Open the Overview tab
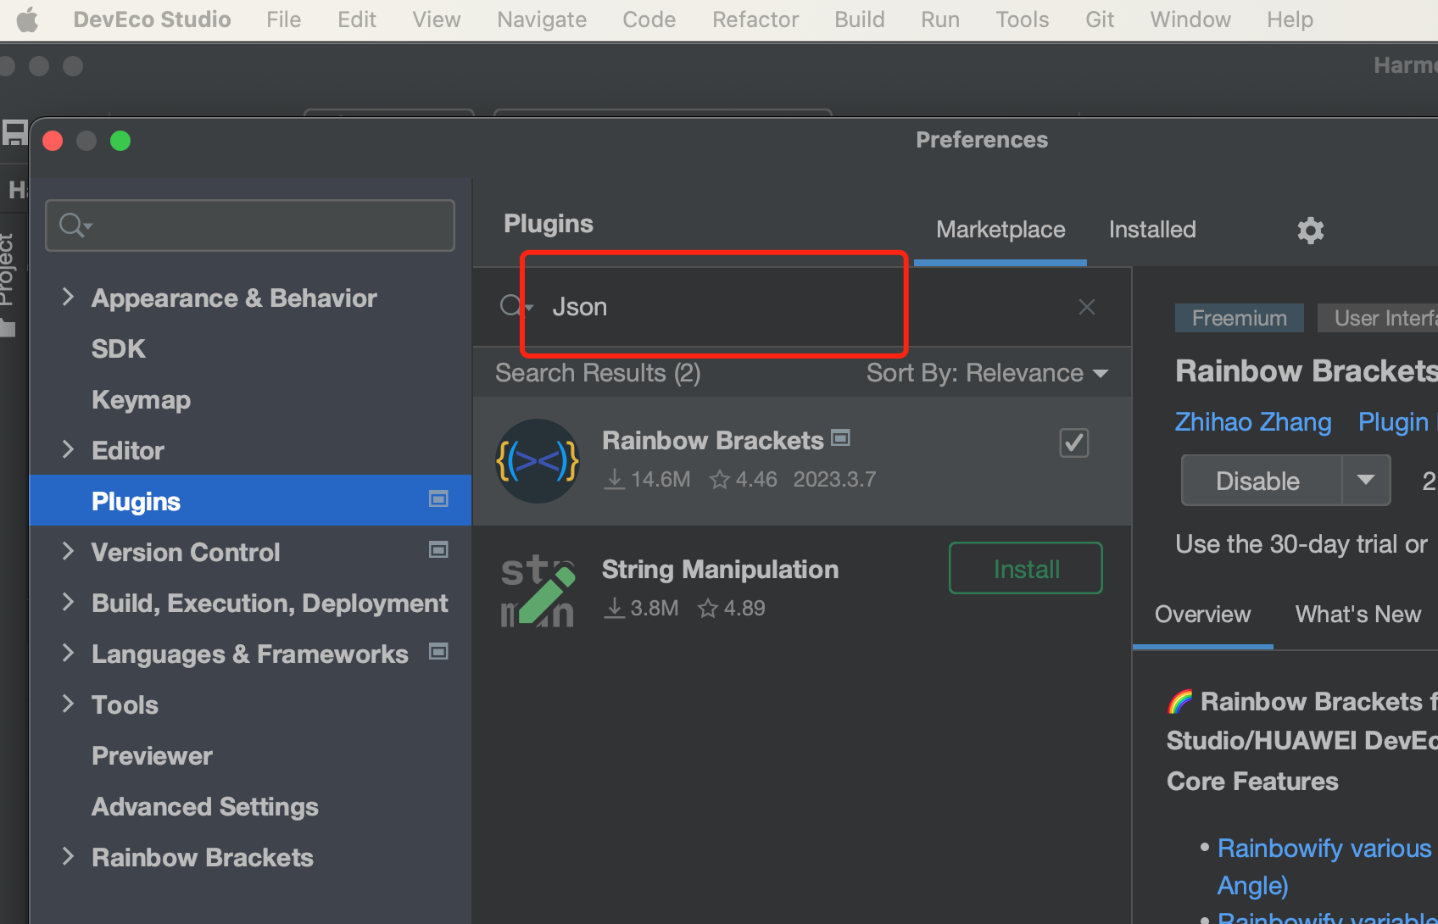This screenshot has height=924, width=1438. [1202, 615]
